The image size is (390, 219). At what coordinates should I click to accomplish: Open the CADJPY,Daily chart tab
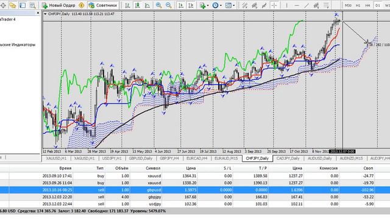tap(288, 158)
